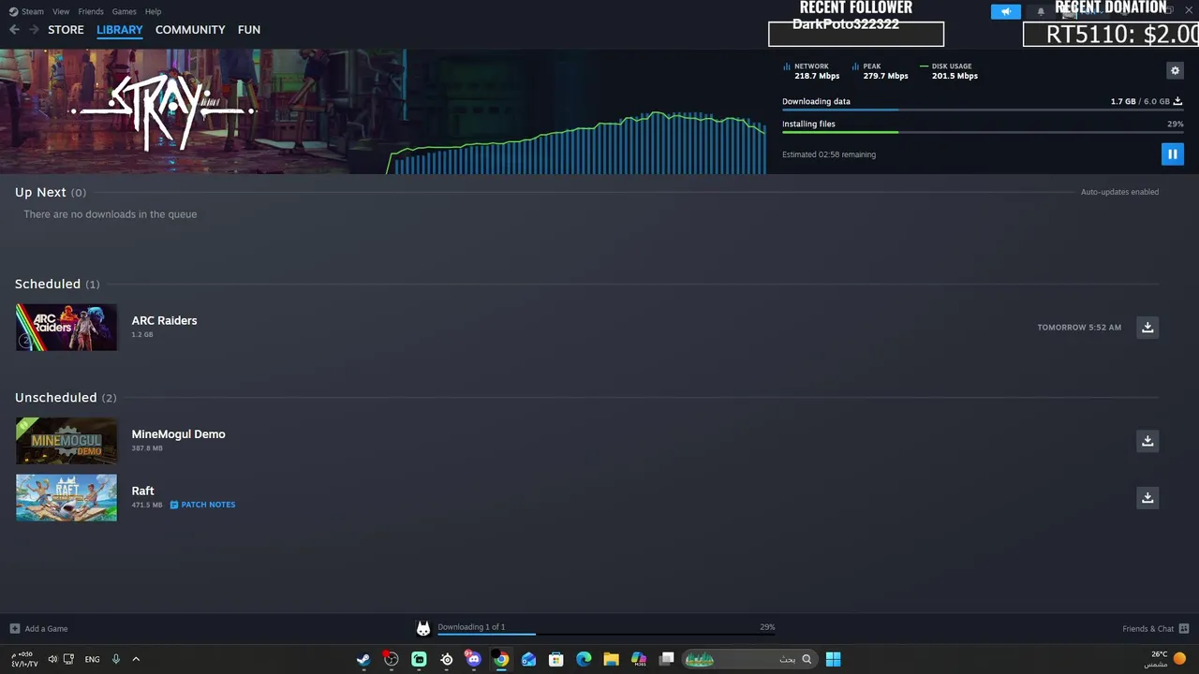Click the Stray game banner logo
This screenshot has width=1199, height=674.
pyautogui.click(x=164, y=110)
